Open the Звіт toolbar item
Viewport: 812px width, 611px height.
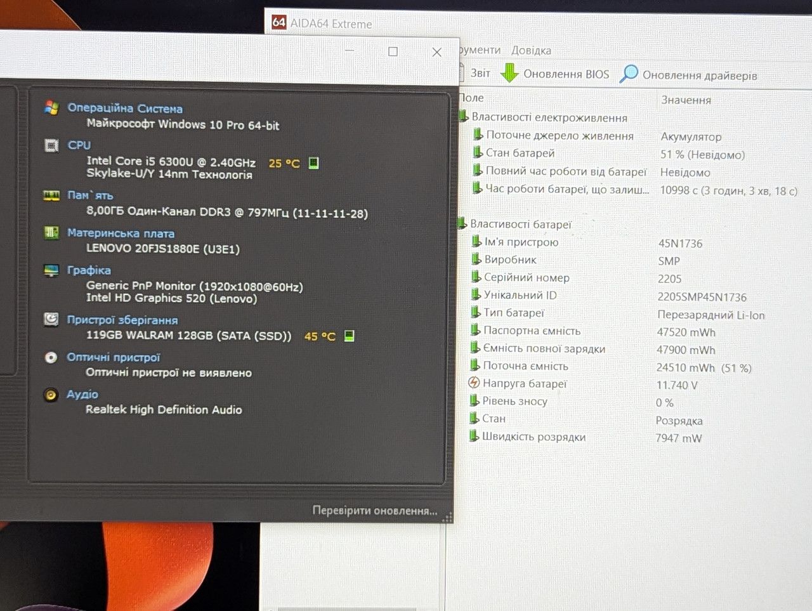pos(480,73)
